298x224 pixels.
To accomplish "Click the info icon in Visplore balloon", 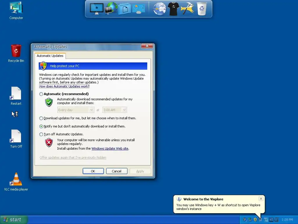I will pyautogui.click(x=179, y=199).
